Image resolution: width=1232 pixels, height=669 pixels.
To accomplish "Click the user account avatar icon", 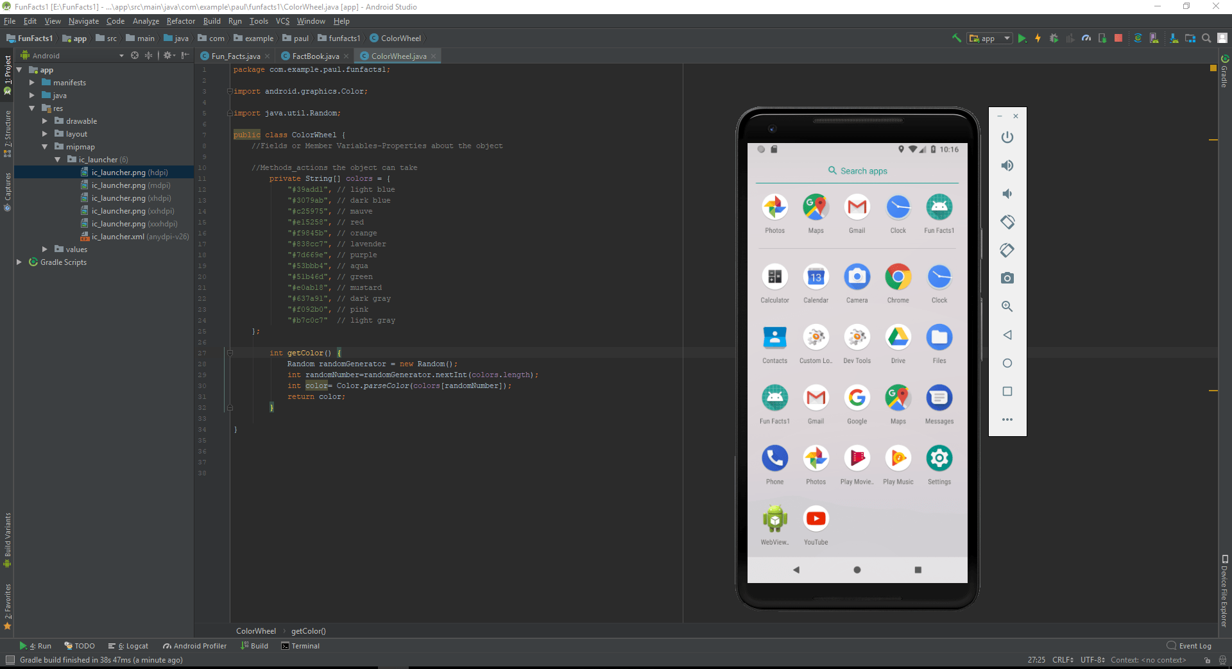I will pyautogui.click(x=1222, y=38).
